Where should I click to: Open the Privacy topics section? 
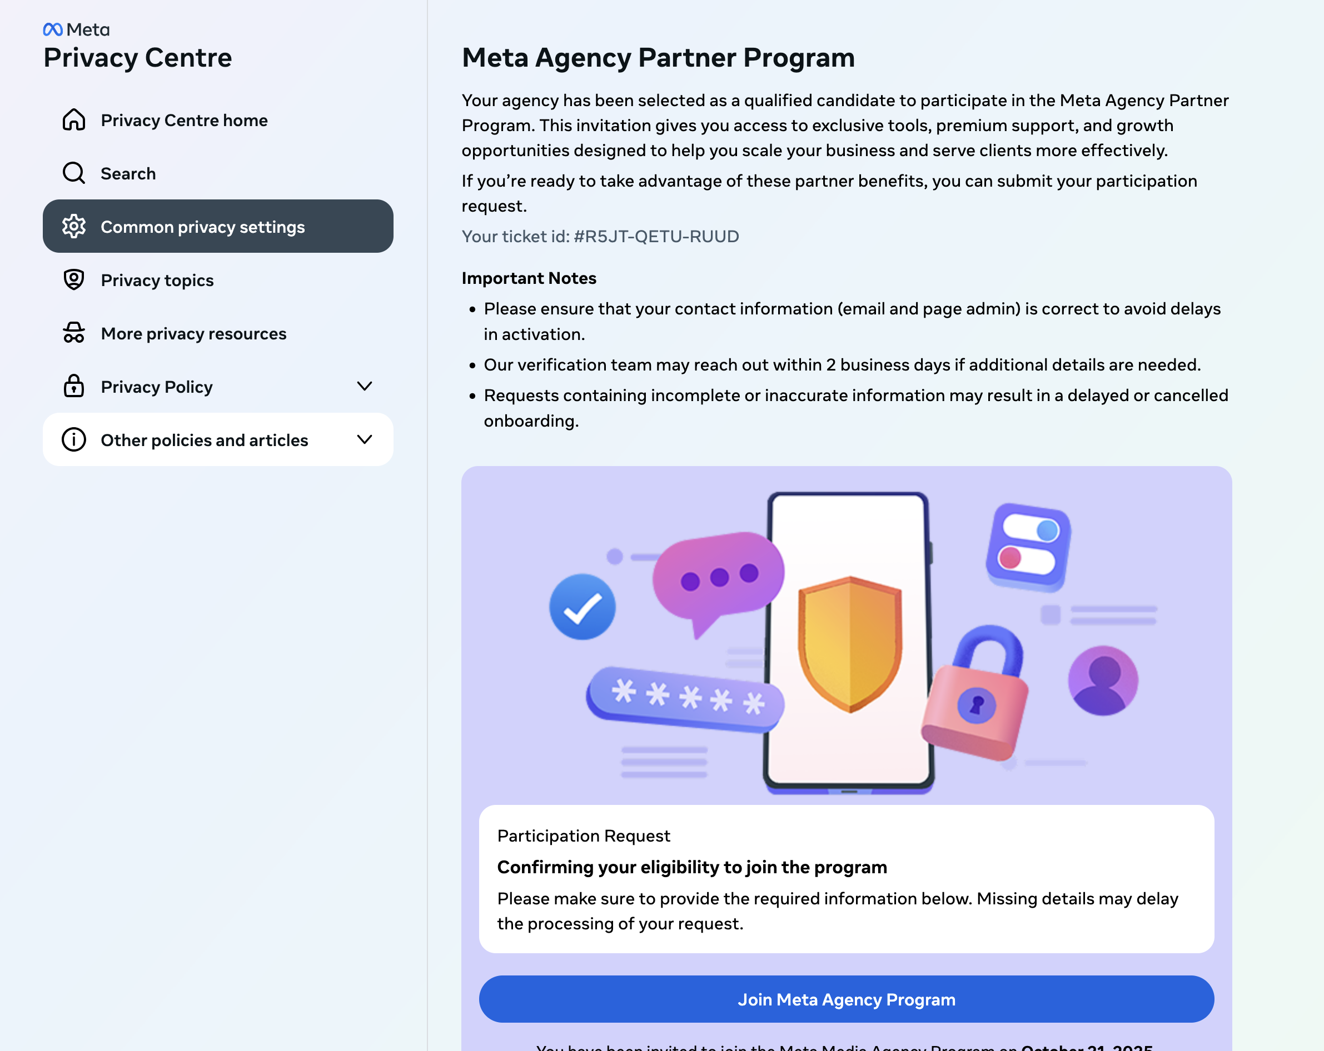157,281
